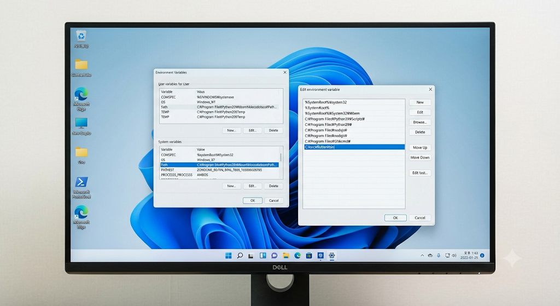Click Edit under System variables
Screen dimensions: 560x306
[x=253, y=186]
